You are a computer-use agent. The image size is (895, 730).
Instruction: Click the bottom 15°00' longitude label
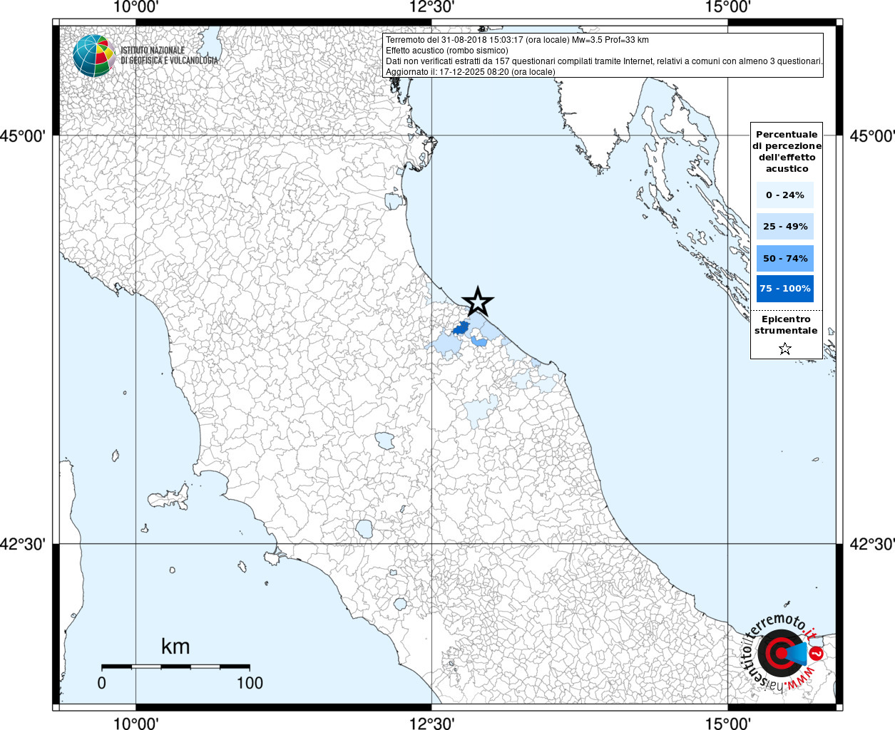point(727,723)
